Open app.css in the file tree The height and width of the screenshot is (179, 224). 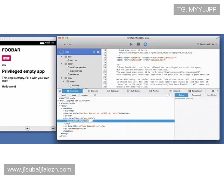tap(73, 60)
